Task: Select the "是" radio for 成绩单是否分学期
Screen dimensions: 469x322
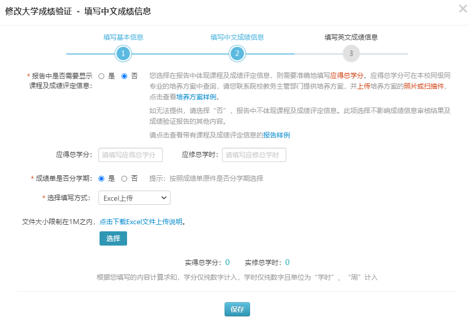Action: pyautogui.click(x=100, y=179)
